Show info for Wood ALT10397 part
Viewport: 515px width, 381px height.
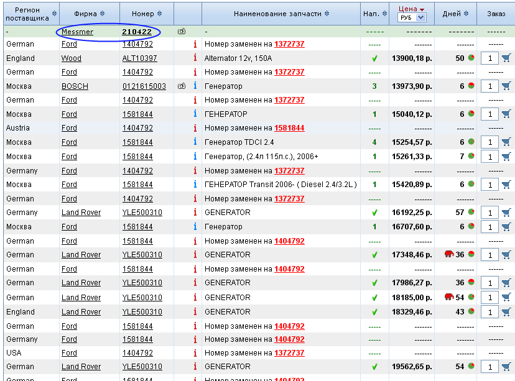[195, 58]
